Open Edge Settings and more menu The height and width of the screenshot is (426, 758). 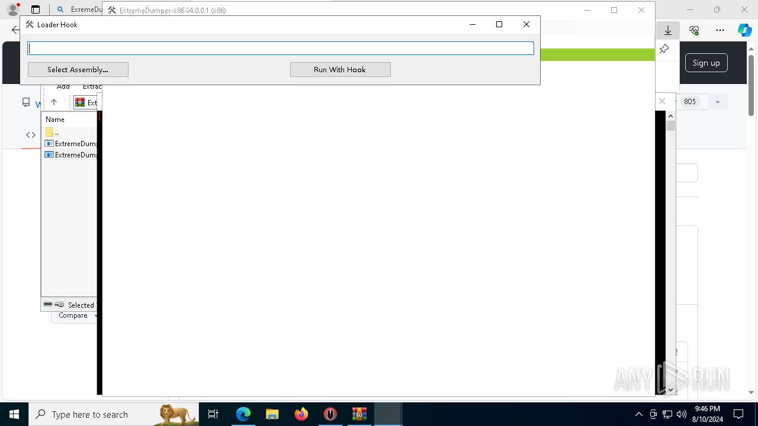click(x=720, y=30)
